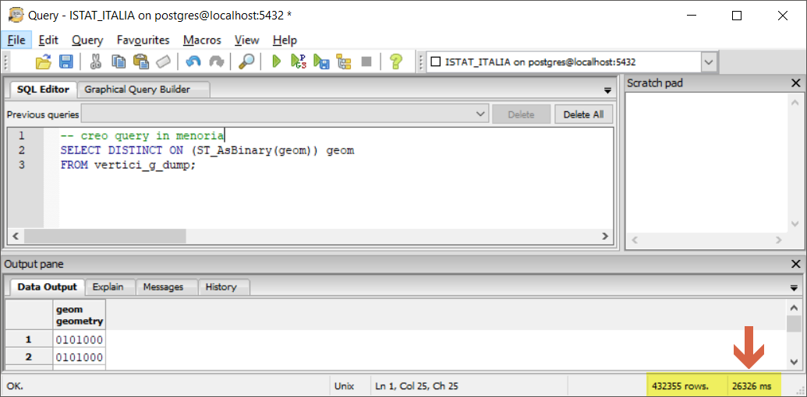Switch to the Graphical Query Builder tab
This screenshot has width=807, height=397.
pyautogui.click(x=137, y=90)
